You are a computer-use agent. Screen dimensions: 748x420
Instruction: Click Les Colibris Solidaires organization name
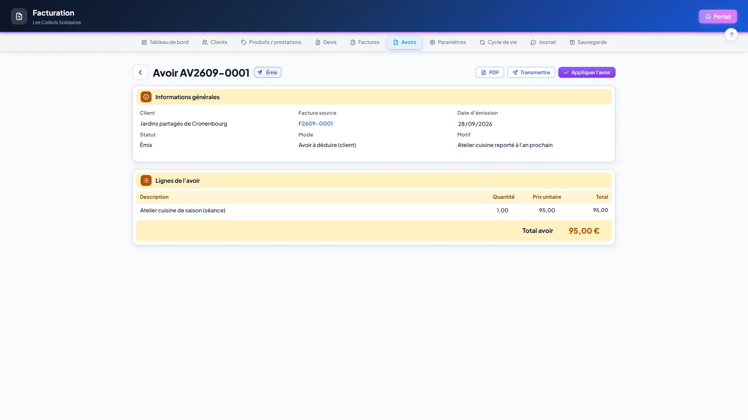click(57, 23)
